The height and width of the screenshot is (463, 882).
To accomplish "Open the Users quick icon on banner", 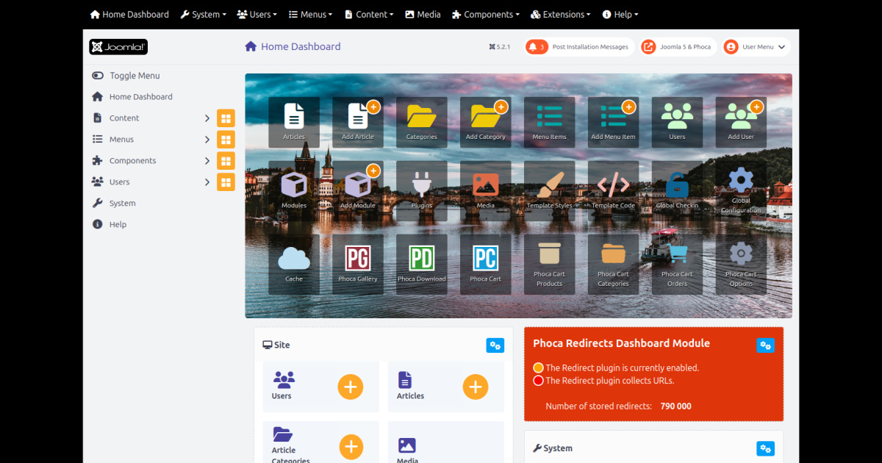I will [x=678, y=122].
